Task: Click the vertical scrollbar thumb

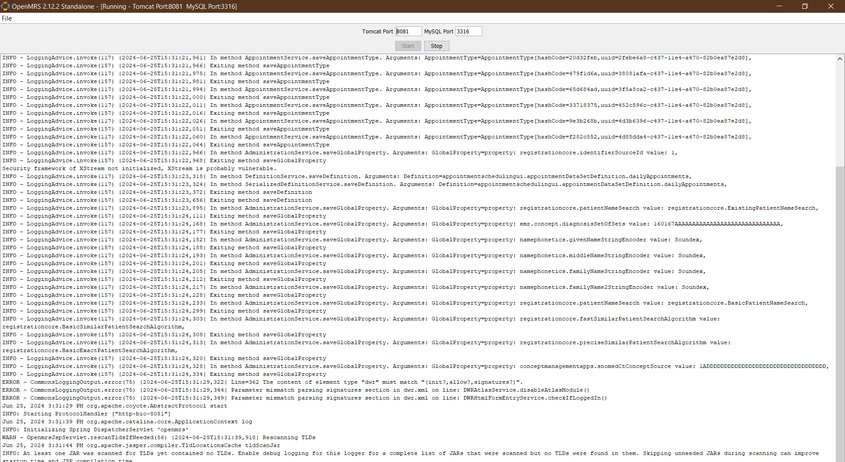Action: click(840, 314)
